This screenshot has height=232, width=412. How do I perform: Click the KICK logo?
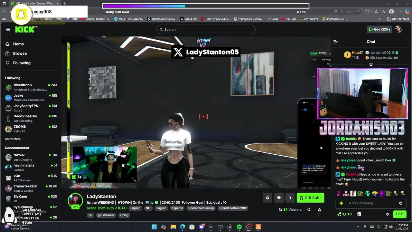point(26,29)
